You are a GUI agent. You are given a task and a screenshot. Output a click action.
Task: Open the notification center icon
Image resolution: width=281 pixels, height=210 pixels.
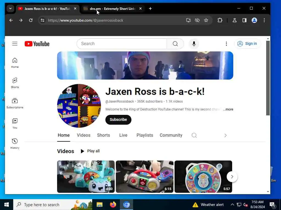[272, 205]
